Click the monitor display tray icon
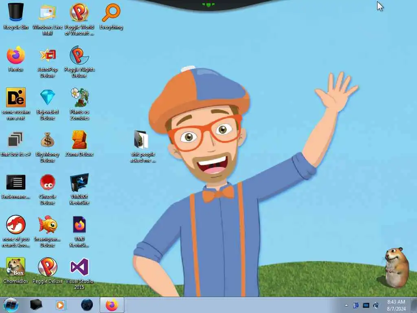Viewport: 417px width, 313px height. click(366, 305)
